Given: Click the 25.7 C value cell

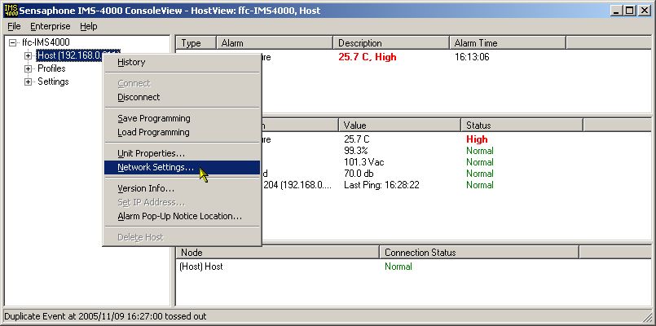Looking at the screenshot, I should point(357,139).
